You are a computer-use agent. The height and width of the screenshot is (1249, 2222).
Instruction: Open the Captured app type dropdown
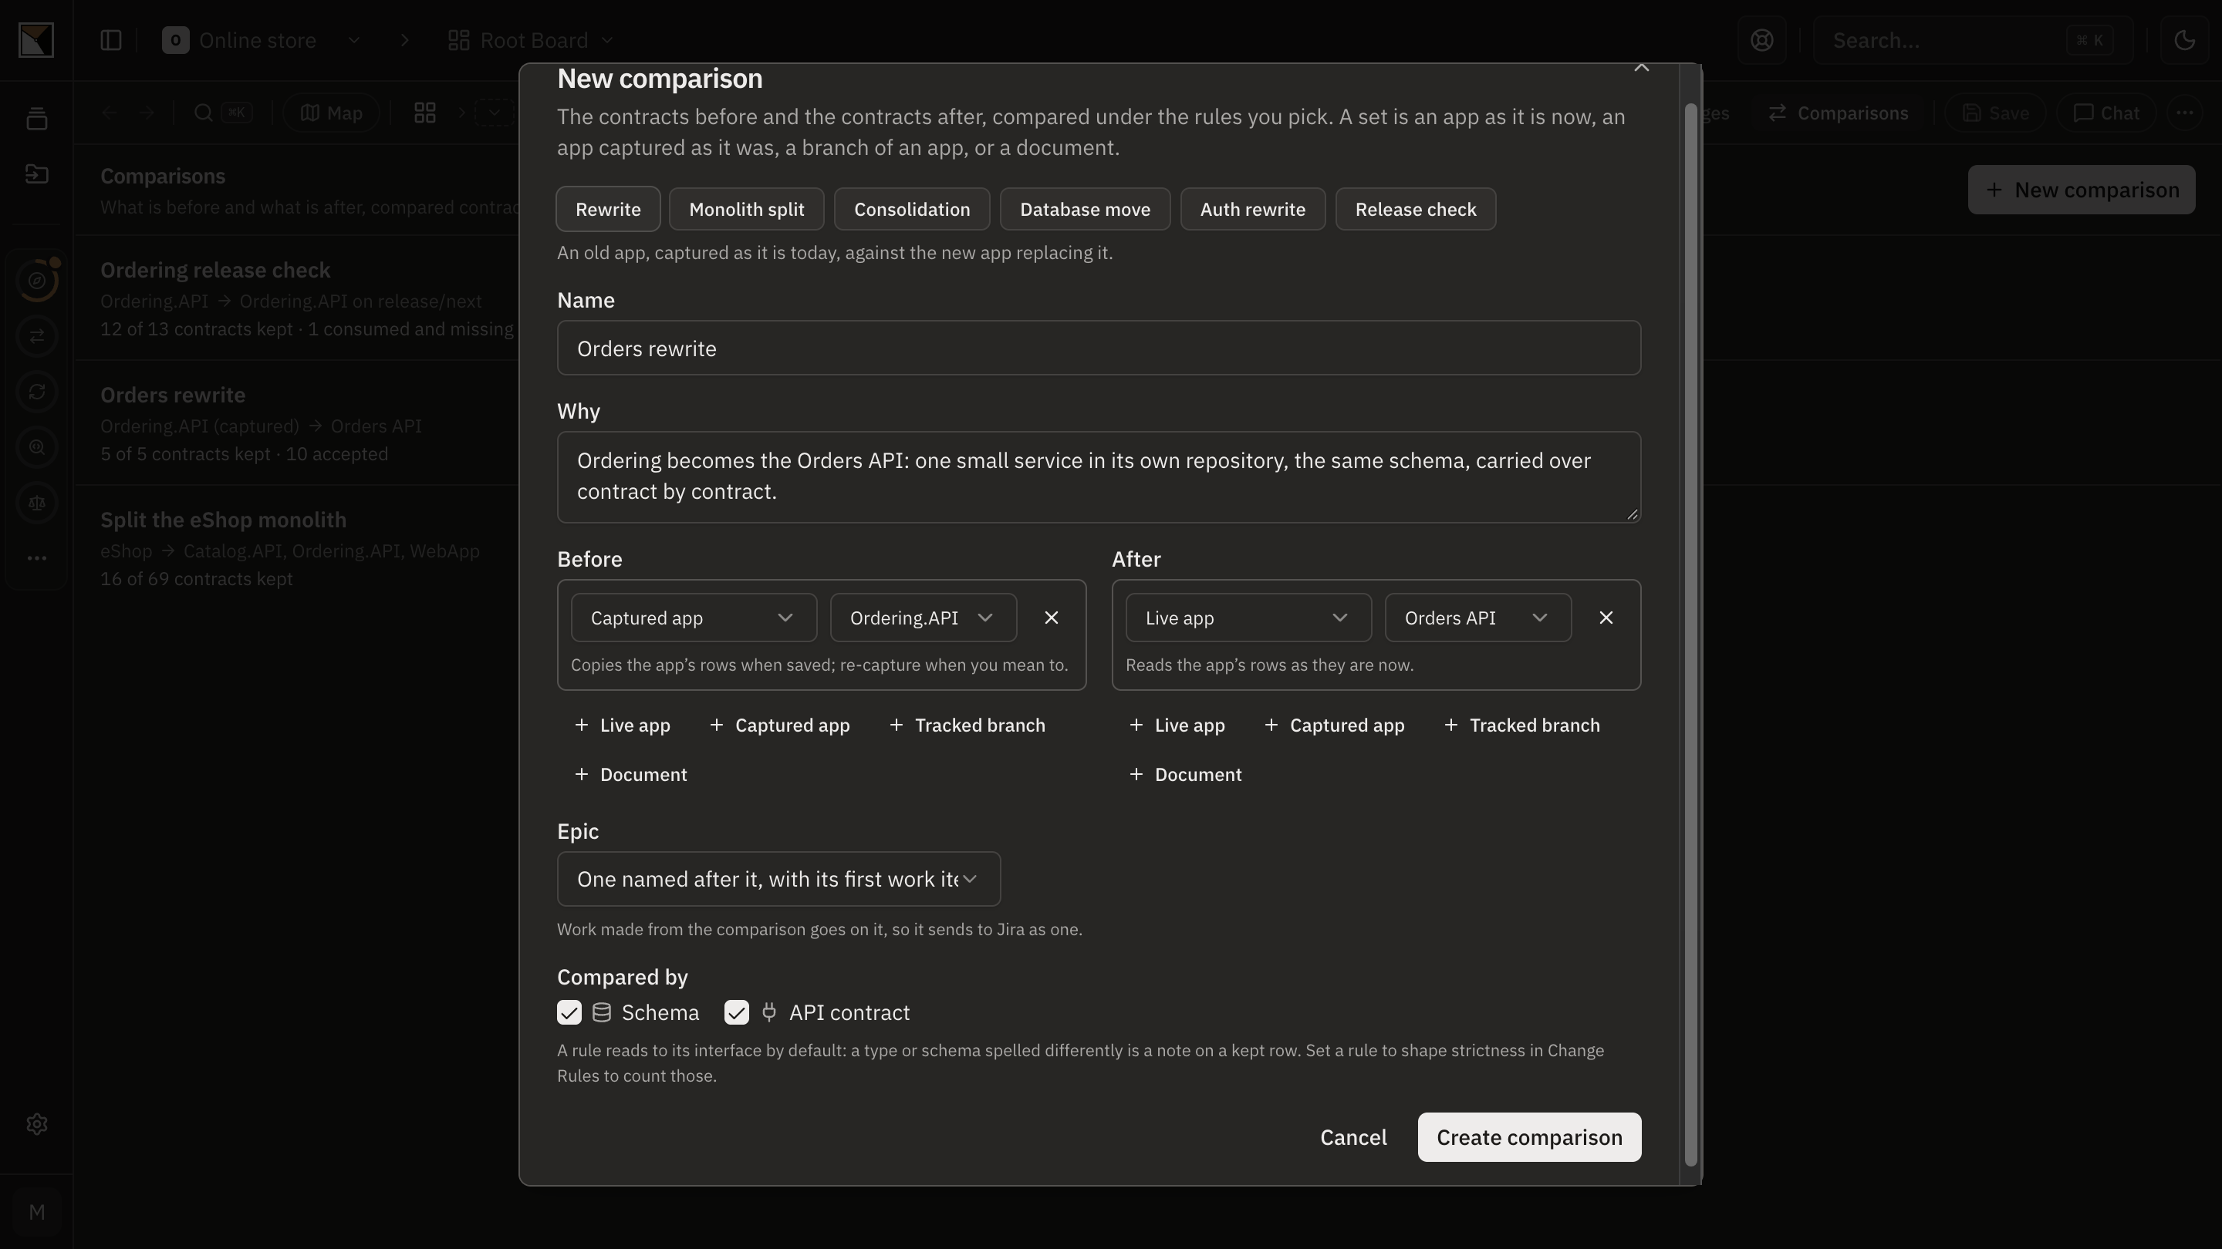694,618
